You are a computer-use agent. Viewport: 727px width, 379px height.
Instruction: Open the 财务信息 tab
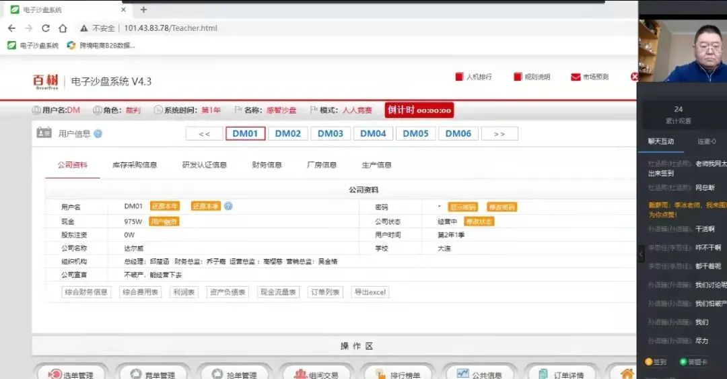pyautogui.click(x=267, y=165)
